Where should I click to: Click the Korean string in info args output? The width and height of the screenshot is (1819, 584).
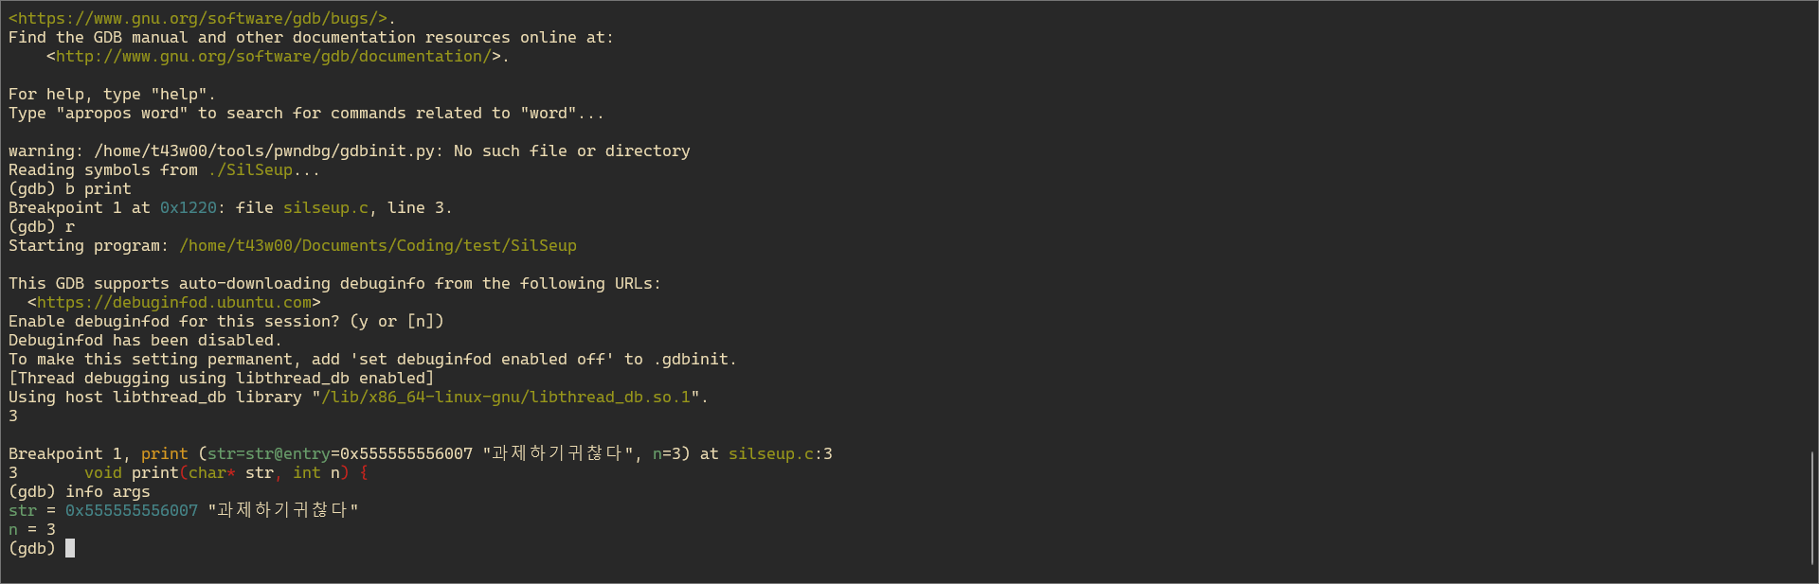pyautogui.click(x=283, y=510)
